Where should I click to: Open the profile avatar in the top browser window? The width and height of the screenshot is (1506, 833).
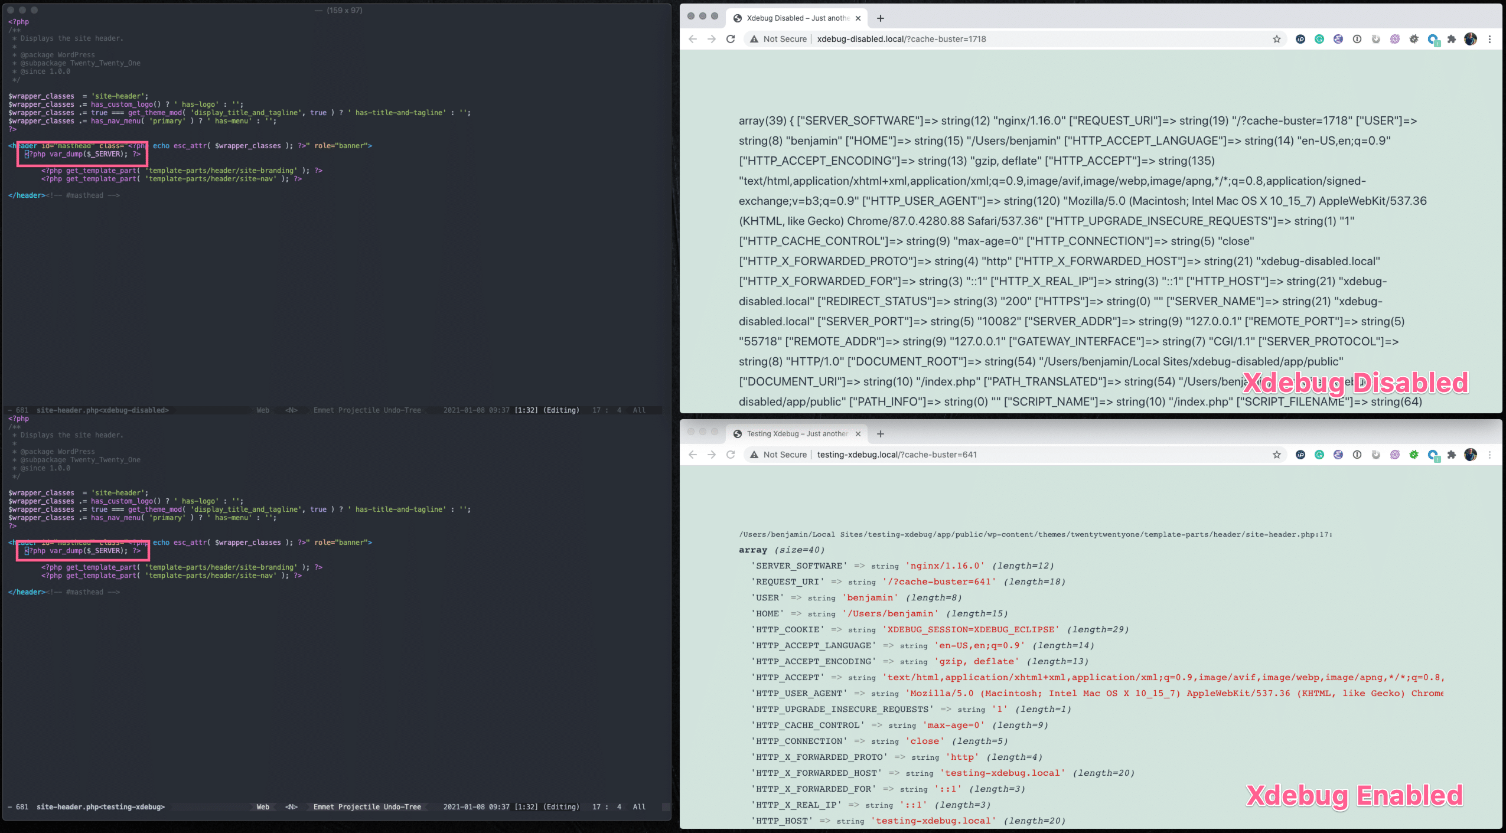pyautogui.click(x=1471, y=39)
